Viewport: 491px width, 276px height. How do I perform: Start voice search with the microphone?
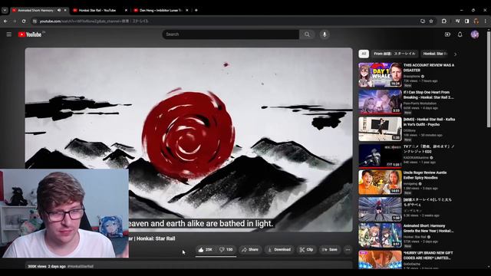coord(325,34)
